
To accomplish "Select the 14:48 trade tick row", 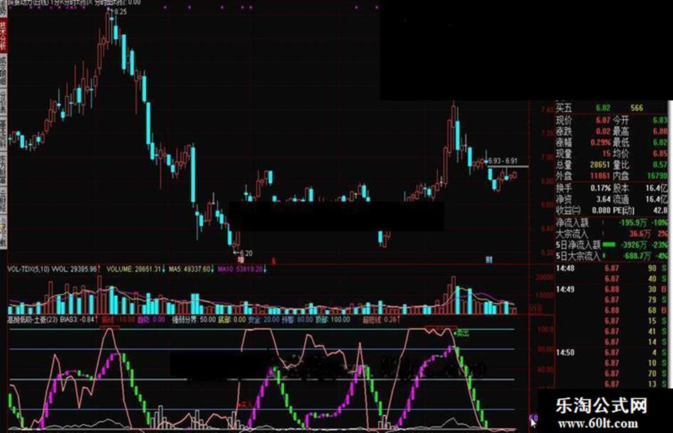I will [611, 268].
